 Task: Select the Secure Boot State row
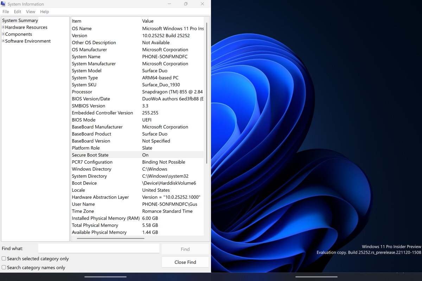(x=137, y=155)
